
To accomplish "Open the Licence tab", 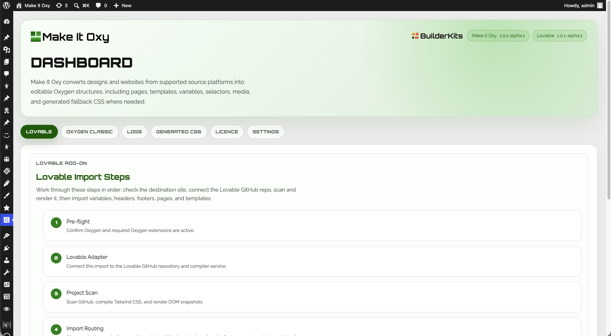I will (227, 132).
